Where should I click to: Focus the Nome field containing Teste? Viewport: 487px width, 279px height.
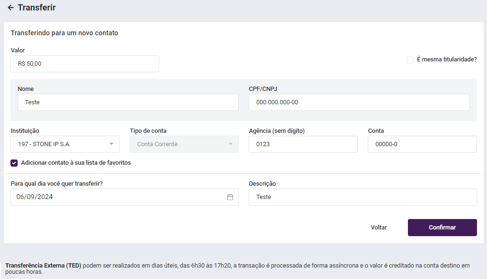pyautogui.click(x=128, y=102)
